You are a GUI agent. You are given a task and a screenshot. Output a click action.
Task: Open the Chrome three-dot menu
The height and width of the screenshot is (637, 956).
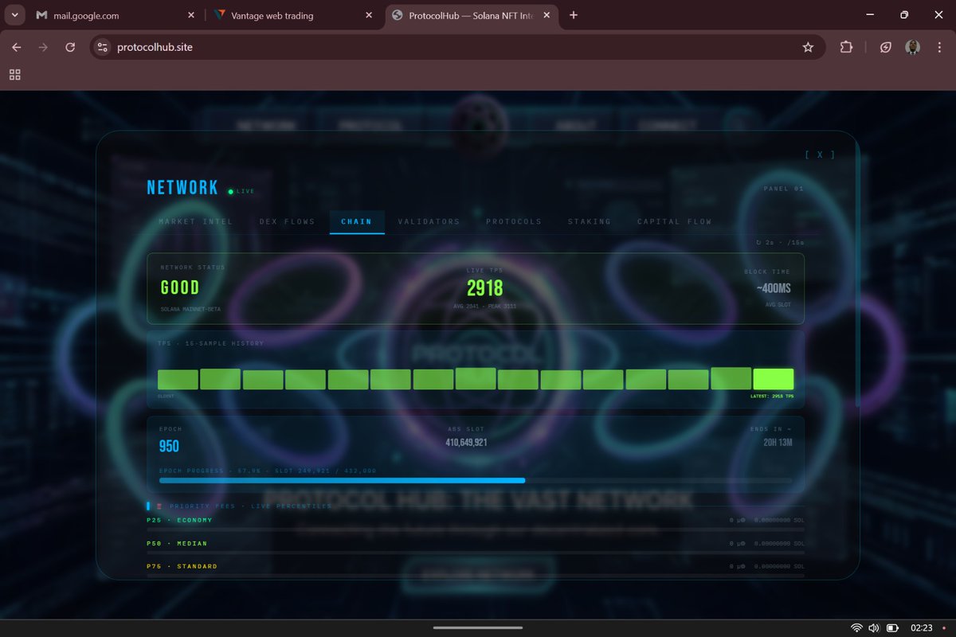pos(938,47)
